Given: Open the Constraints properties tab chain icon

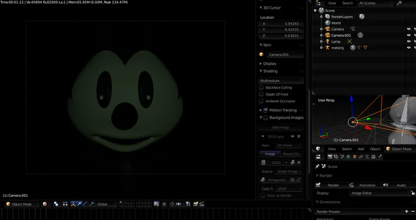Looking at the screenshot, I should (x=361, y=157).
